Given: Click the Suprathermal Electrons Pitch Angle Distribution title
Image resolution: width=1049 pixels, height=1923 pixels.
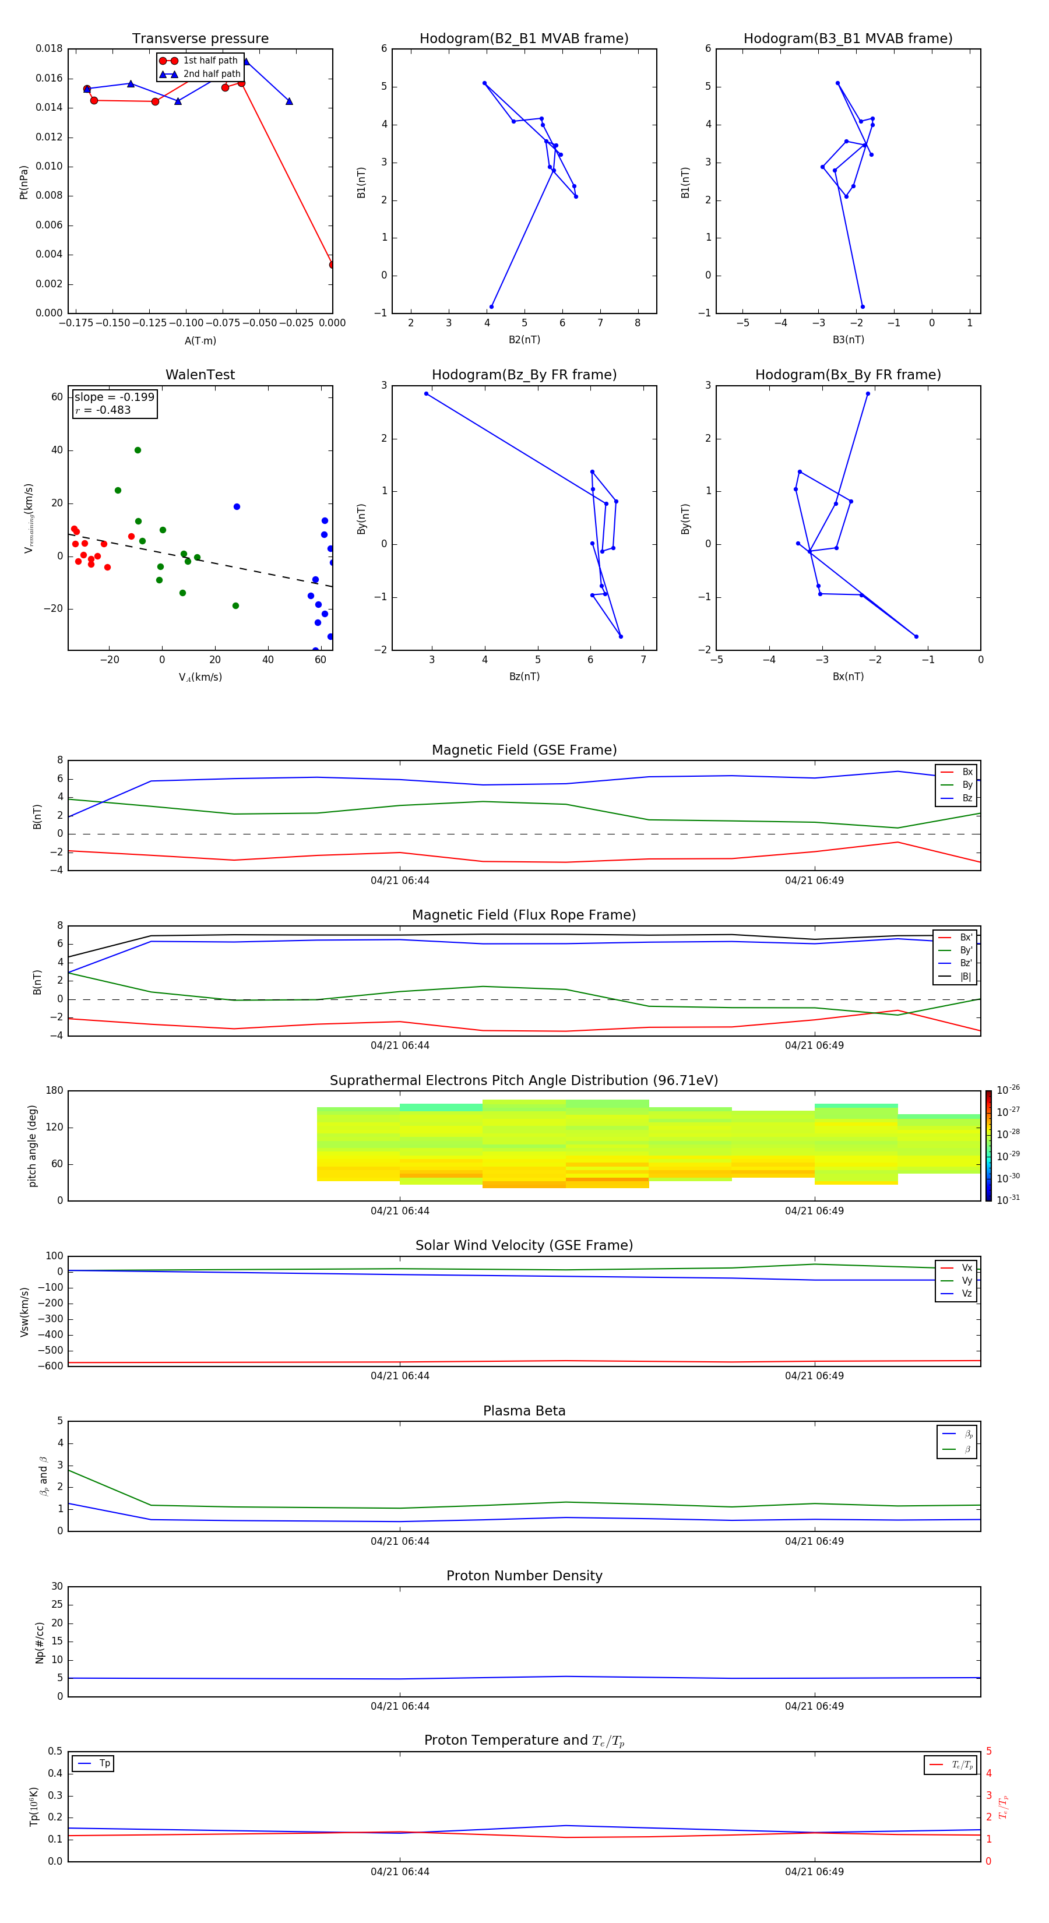Looking at the screenshot, I should (524, 1081).
